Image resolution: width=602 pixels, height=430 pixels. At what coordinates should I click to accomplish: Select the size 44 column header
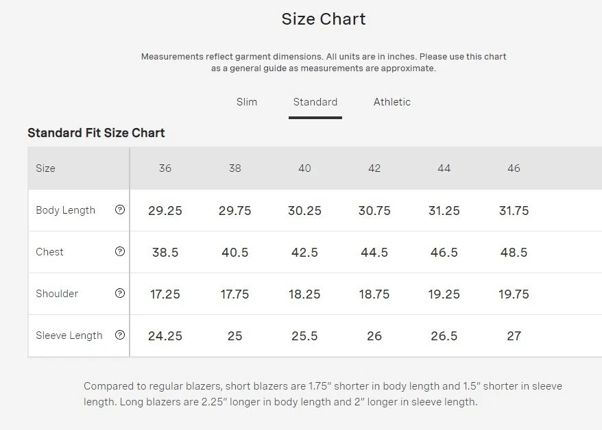pos(444,168)
